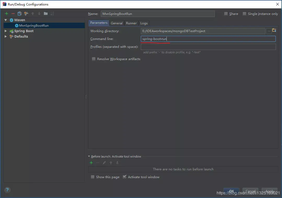Click the MvnSpringBootRun gear icon
This screenshot has width=282, height=198.
[x=16, y=26]
